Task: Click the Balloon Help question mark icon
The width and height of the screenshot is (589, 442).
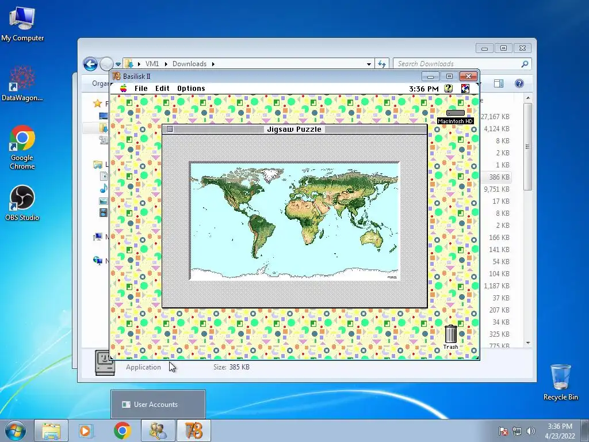Action: [x=448, y=88]
